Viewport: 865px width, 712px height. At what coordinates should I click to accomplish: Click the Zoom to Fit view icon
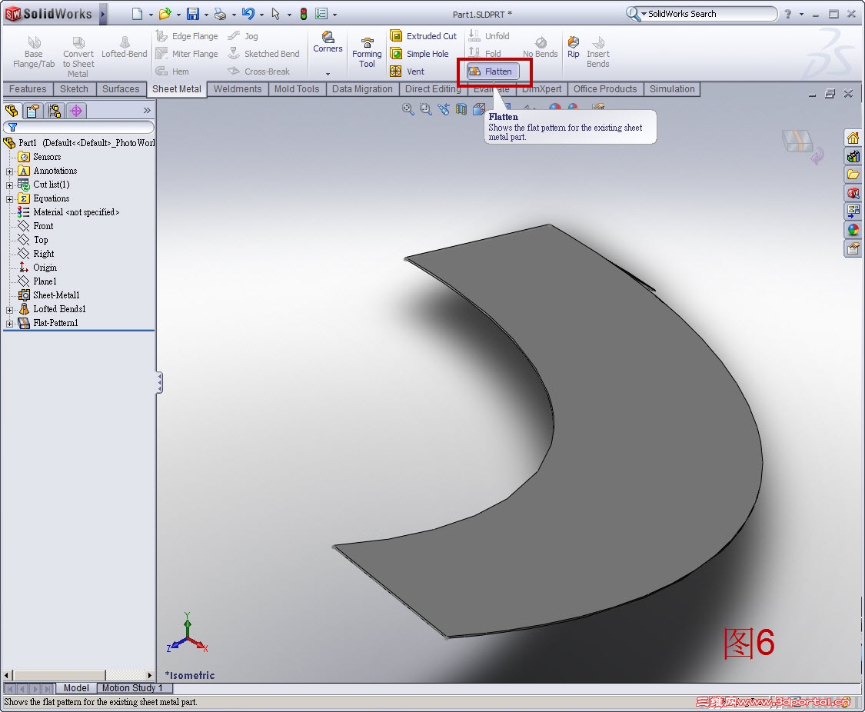click(408, 109)
